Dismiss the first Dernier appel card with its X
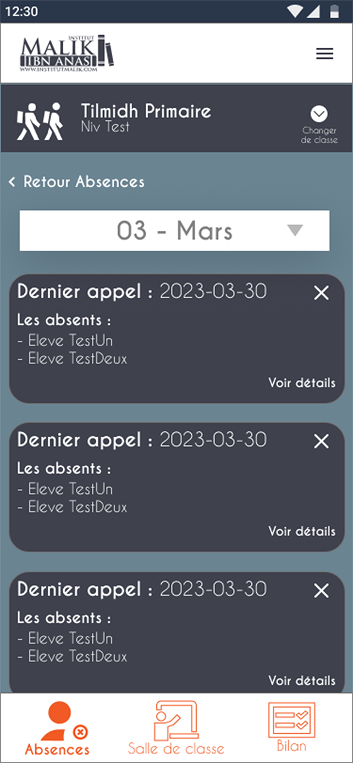353x763 pixels. pos(321,293)
